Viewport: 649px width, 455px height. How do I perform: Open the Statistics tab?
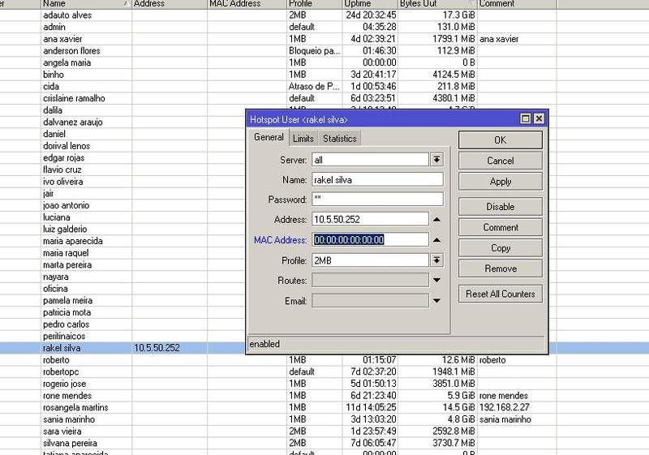click(x=339, y=139)
